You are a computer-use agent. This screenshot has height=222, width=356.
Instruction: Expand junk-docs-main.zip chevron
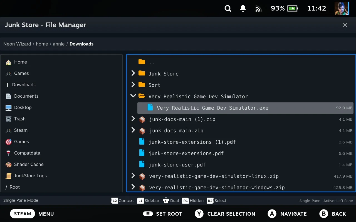133,130
